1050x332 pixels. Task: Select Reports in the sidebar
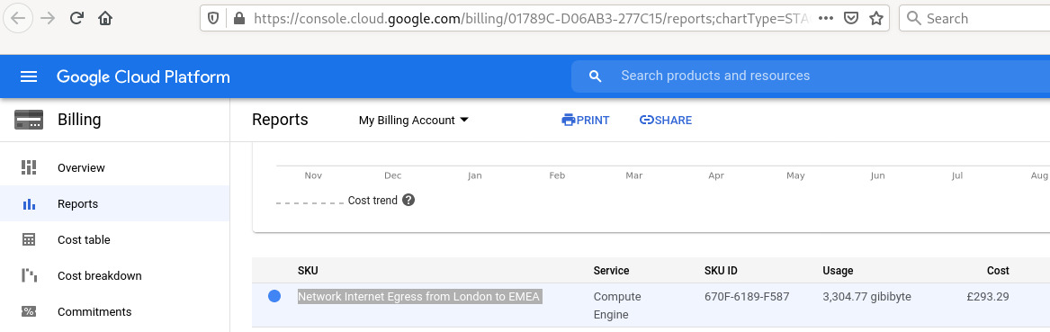coord(115,203)
